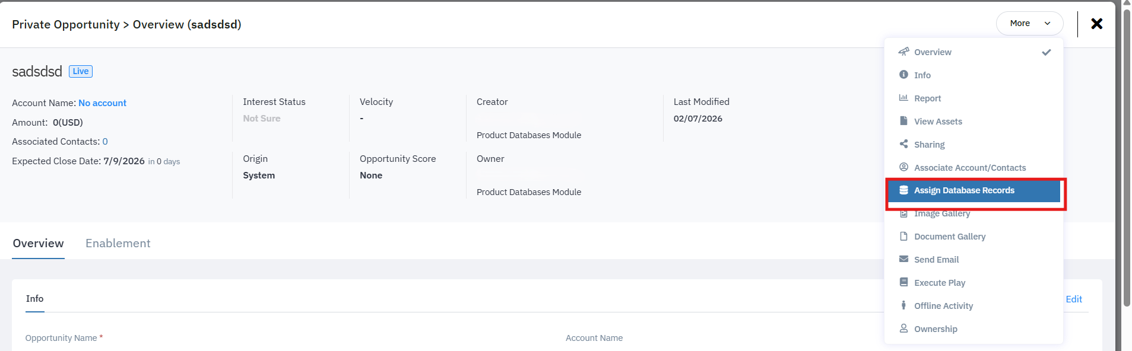Image resolution: width=1132 pixels, height=351 pixels.
Task: Select the Overview tab below header
Action: pos(38,243)
